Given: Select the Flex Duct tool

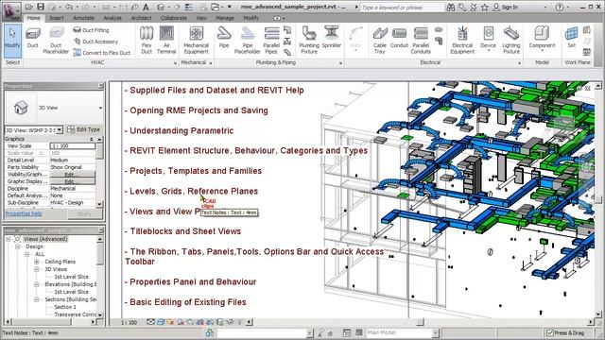Looking at the screenshot, I should (x=147, y=40).
